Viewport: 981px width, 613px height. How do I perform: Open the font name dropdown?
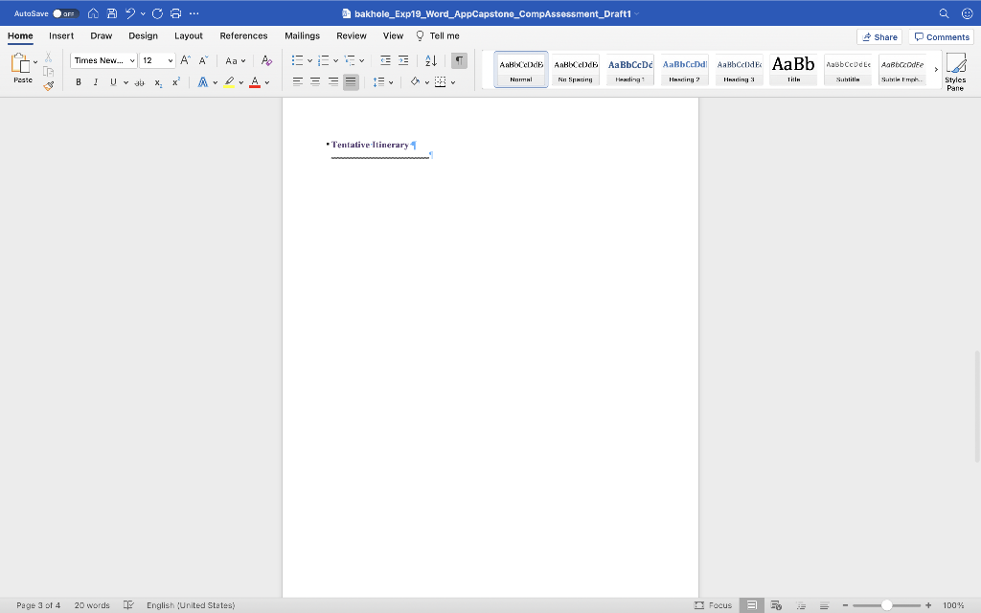coord(132,60)
